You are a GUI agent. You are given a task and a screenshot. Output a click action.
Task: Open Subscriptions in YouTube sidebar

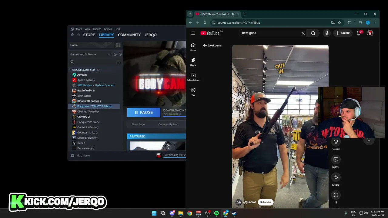(x=193, y=77)
